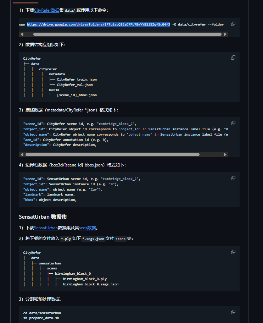Click the box3d folder tree line
Screen dimensions: 263x323
click(54, 90)
